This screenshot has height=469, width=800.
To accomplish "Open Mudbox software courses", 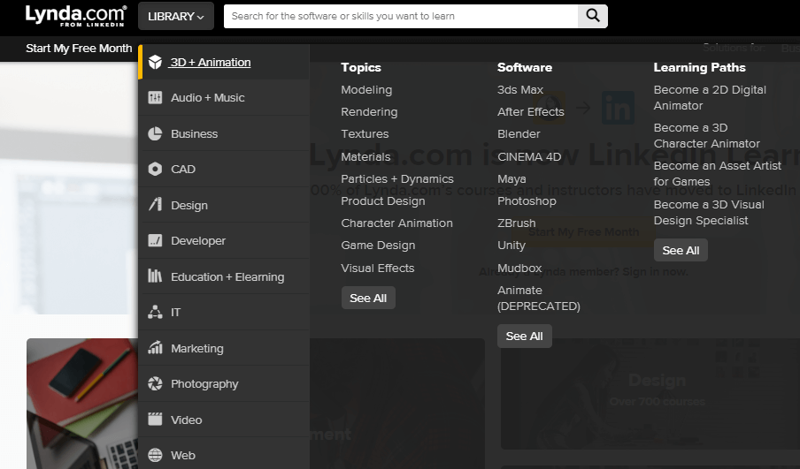I will [x=519, y=268].
